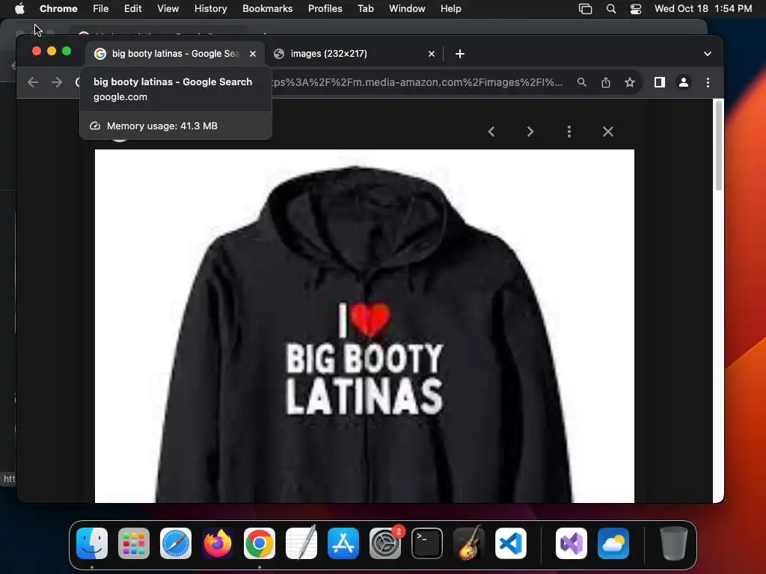Open Chrome's three-dot menu in toolbar
The width and height of the screenshot is (766, 574).
[x=708, y=82]
